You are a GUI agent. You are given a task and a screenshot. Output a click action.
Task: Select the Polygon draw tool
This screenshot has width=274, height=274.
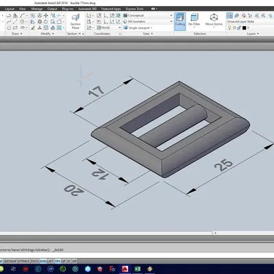(9, 27)
